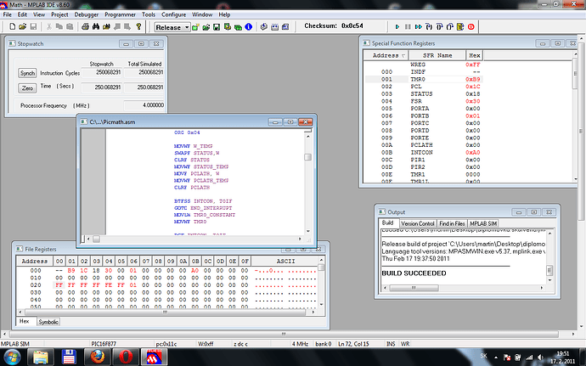Sort by Address column in Special Function Registers
This screenshot has height=366, width=586.
[x=386, y=55]
